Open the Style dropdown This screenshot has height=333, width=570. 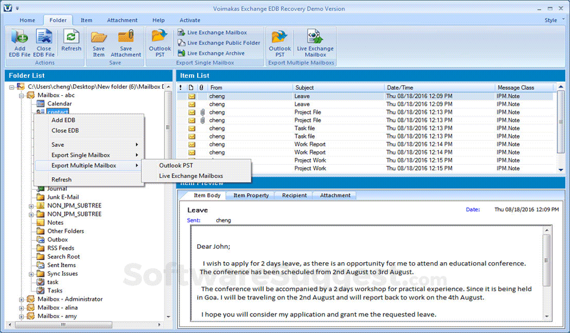tap(555, 20)
